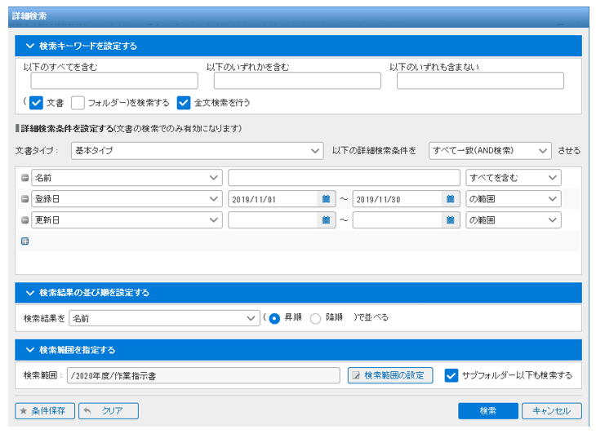Open the 文書タイプ dropdown
Viewport: 596px width, 434px height.
click(197, 151)
